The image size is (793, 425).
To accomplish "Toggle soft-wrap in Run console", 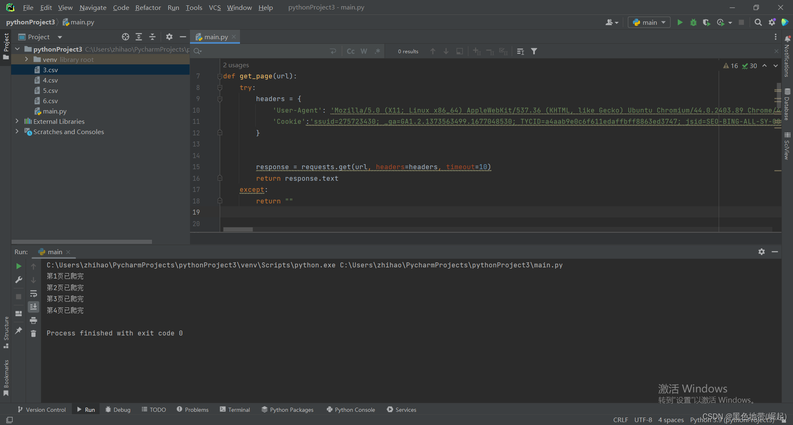I will coord(33,294).
